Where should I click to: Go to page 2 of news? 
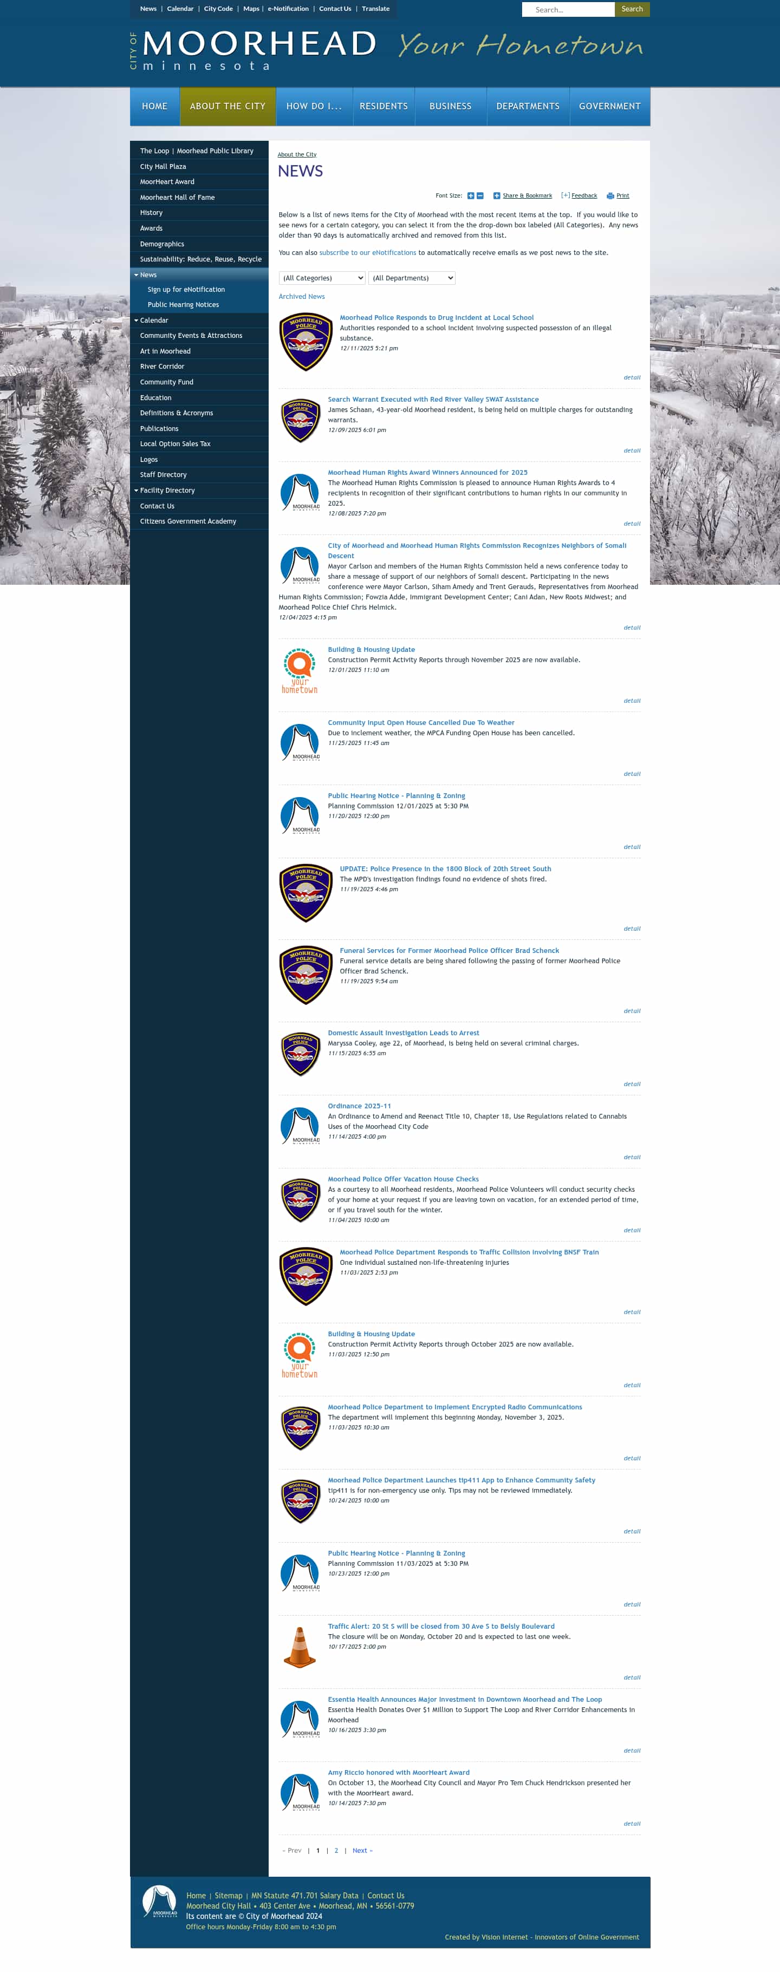point(336,1850)
